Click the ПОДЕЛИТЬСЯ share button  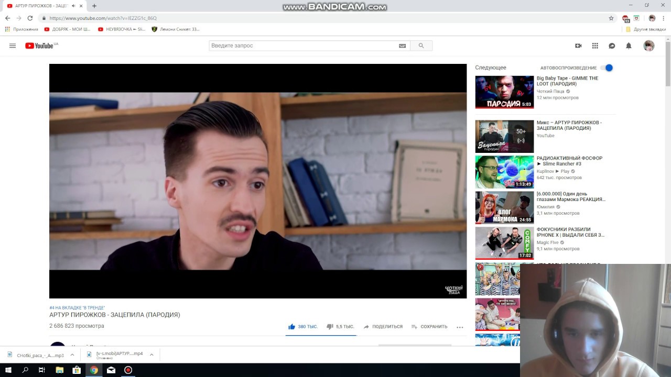(x=383, y=327)
